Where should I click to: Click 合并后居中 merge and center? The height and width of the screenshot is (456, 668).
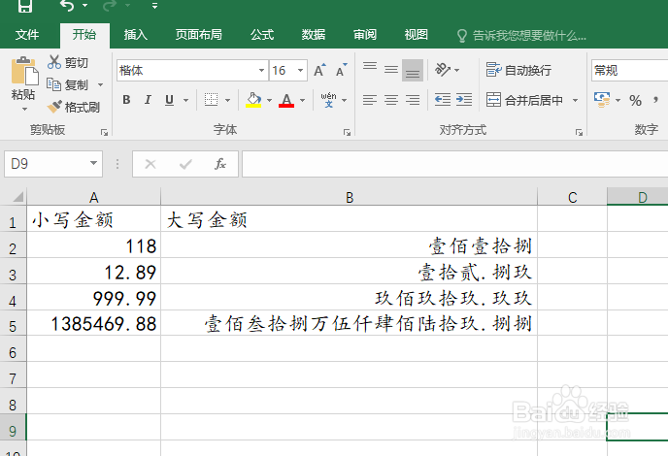click(525, 100)
